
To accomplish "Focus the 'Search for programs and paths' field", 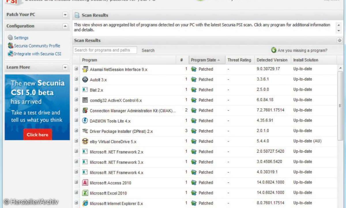I will (105, 50).
